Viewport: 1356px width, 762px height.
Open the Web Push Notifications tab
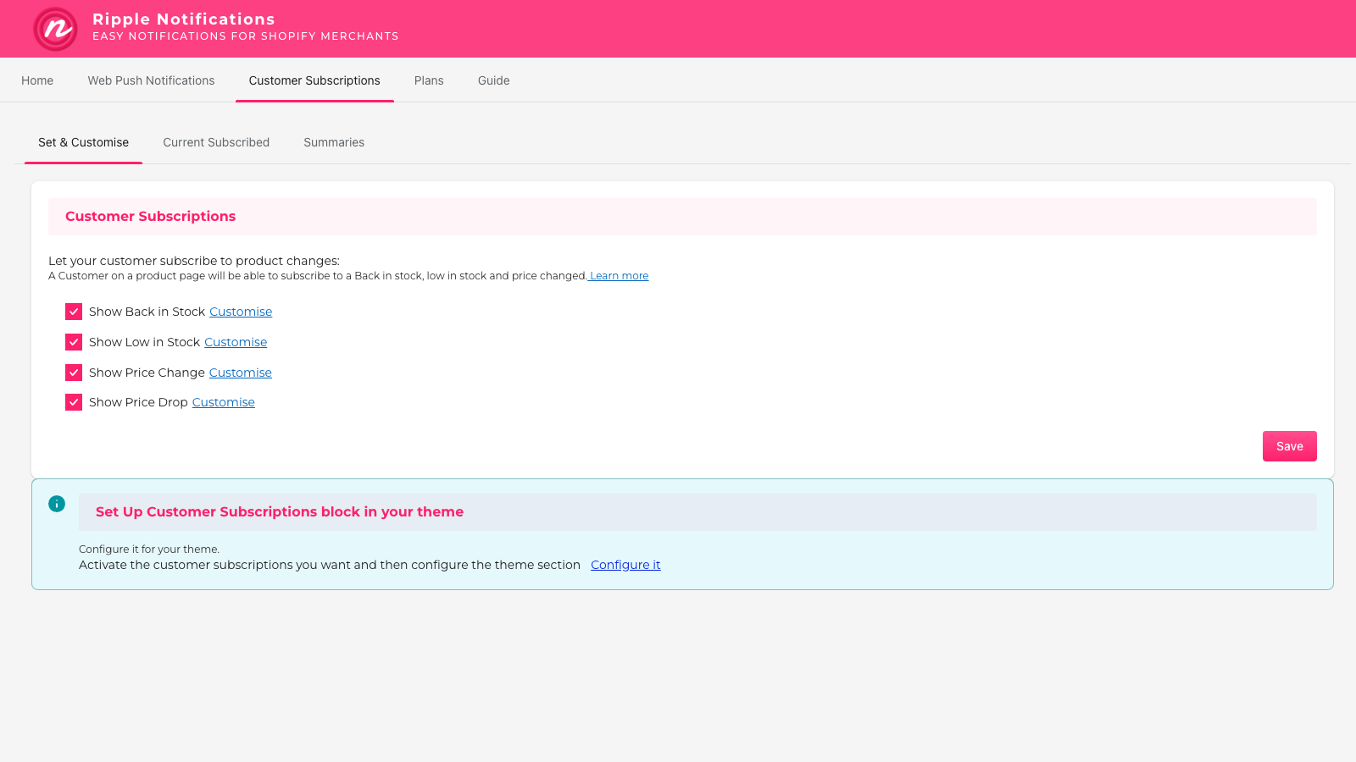151,80
